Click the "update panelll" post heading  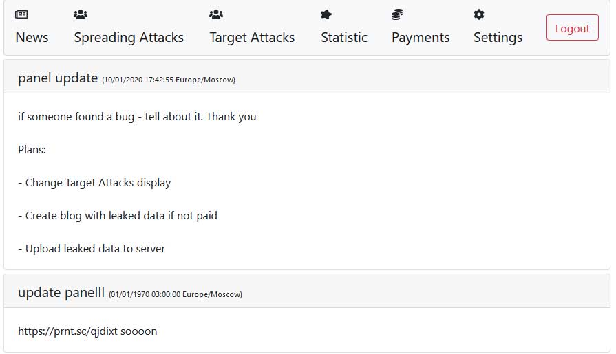[x=61, y=293]
